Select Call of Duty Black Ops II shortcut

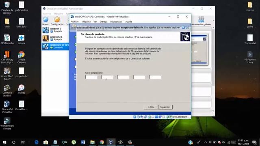(x=7, y=57)
